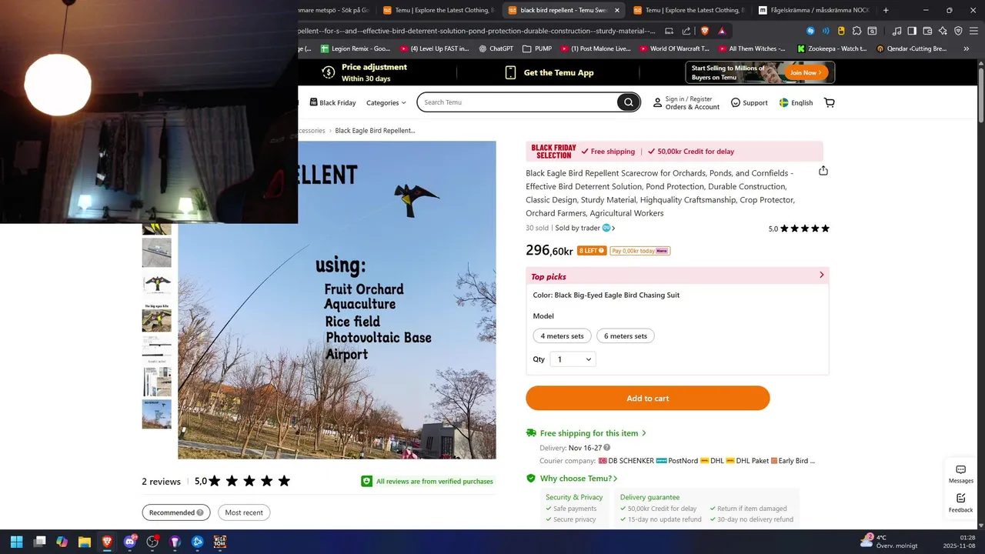Open the PUMP bookmark folder
The height and width of the screenshot is (554, 985).
pos(537,48)
